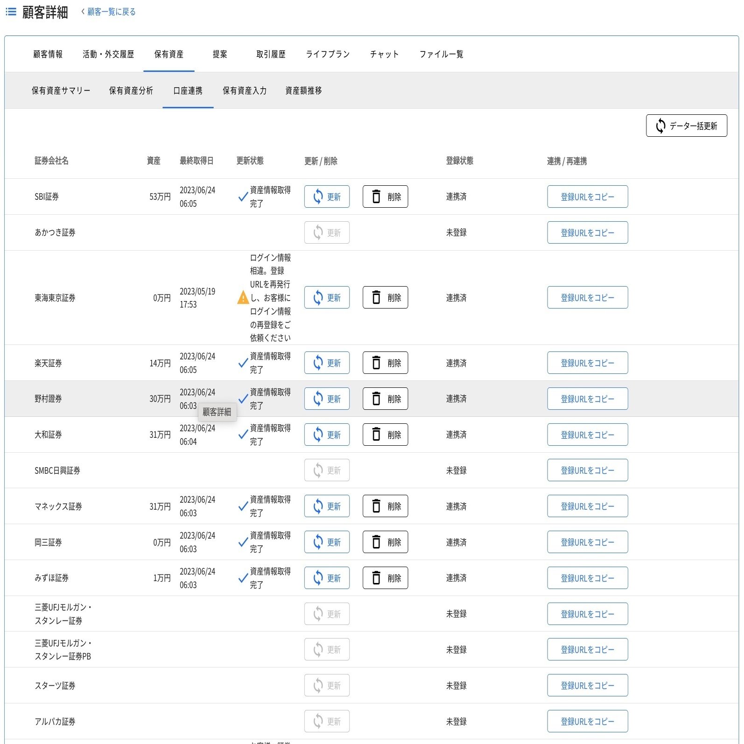Refresh SBI証券 account data
Screen dimensions: 744x744
point(327,197)
